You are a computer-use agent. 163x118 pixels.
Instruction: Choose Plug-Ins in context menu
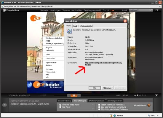click(x=49, y=47)
